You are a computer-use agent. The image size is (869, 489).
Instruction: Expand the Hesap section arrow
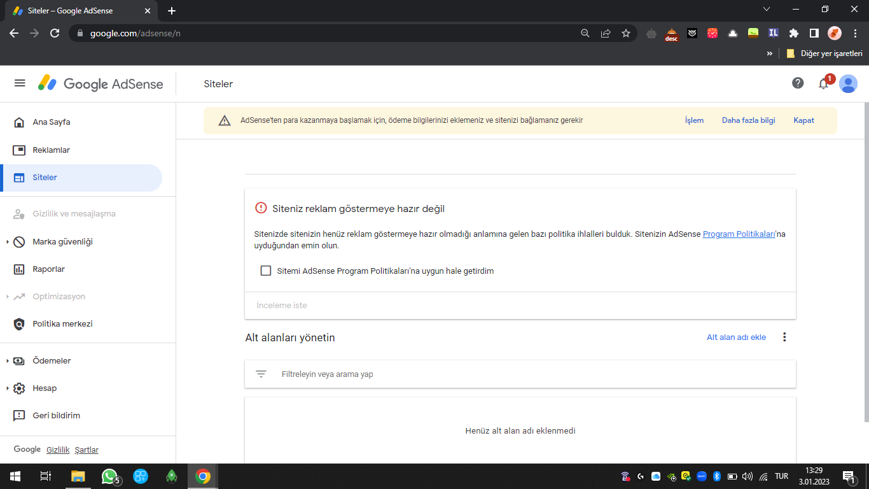coord(7,388)
